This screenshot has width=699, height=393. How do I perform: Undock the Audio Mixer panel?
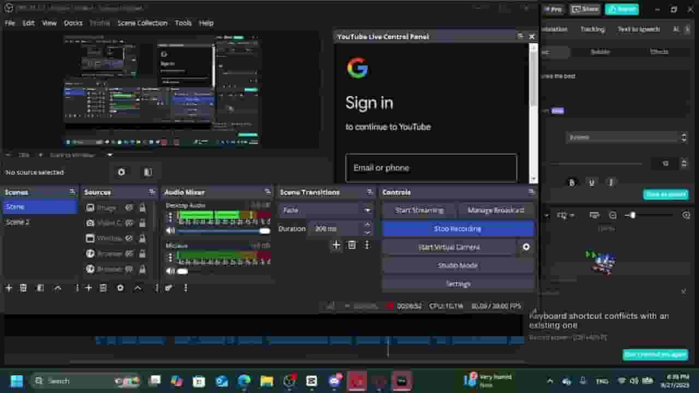[268, 192]
